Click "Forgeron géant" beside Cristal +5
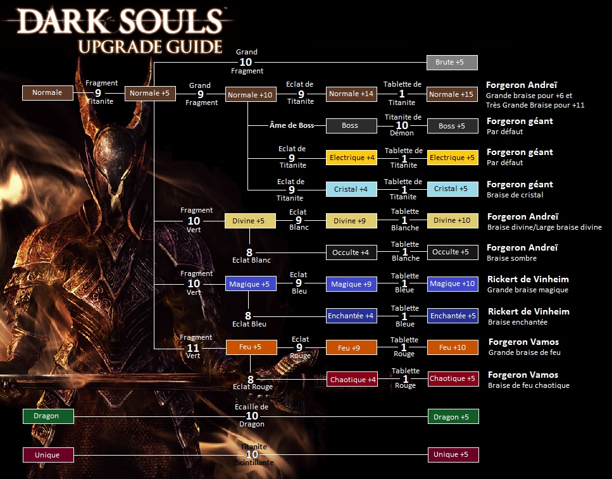This screenshot has height=479, width=612. 520,184
